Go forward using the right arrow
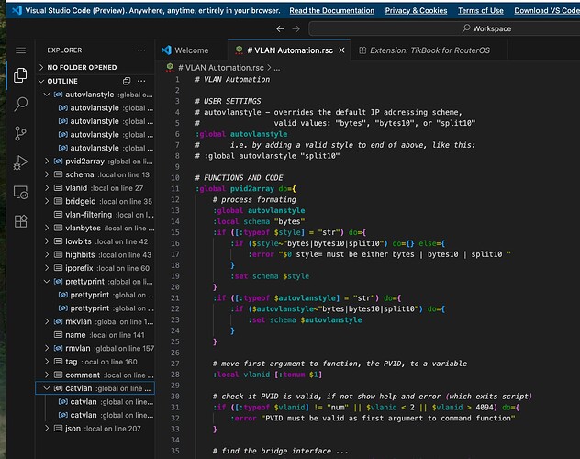Image resolution: width=580 pixels, height=459 pixels. (296, 28)
